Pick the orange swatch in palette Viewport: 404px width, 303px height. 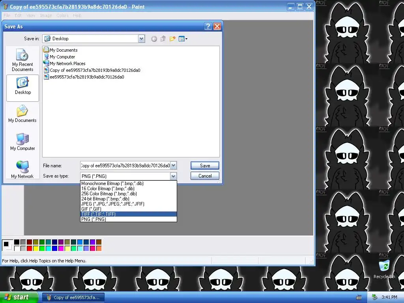click(99, 249)
